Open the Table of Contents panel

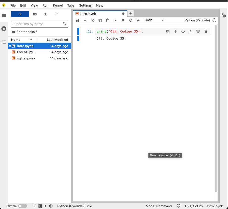click(x=4, y=42)
